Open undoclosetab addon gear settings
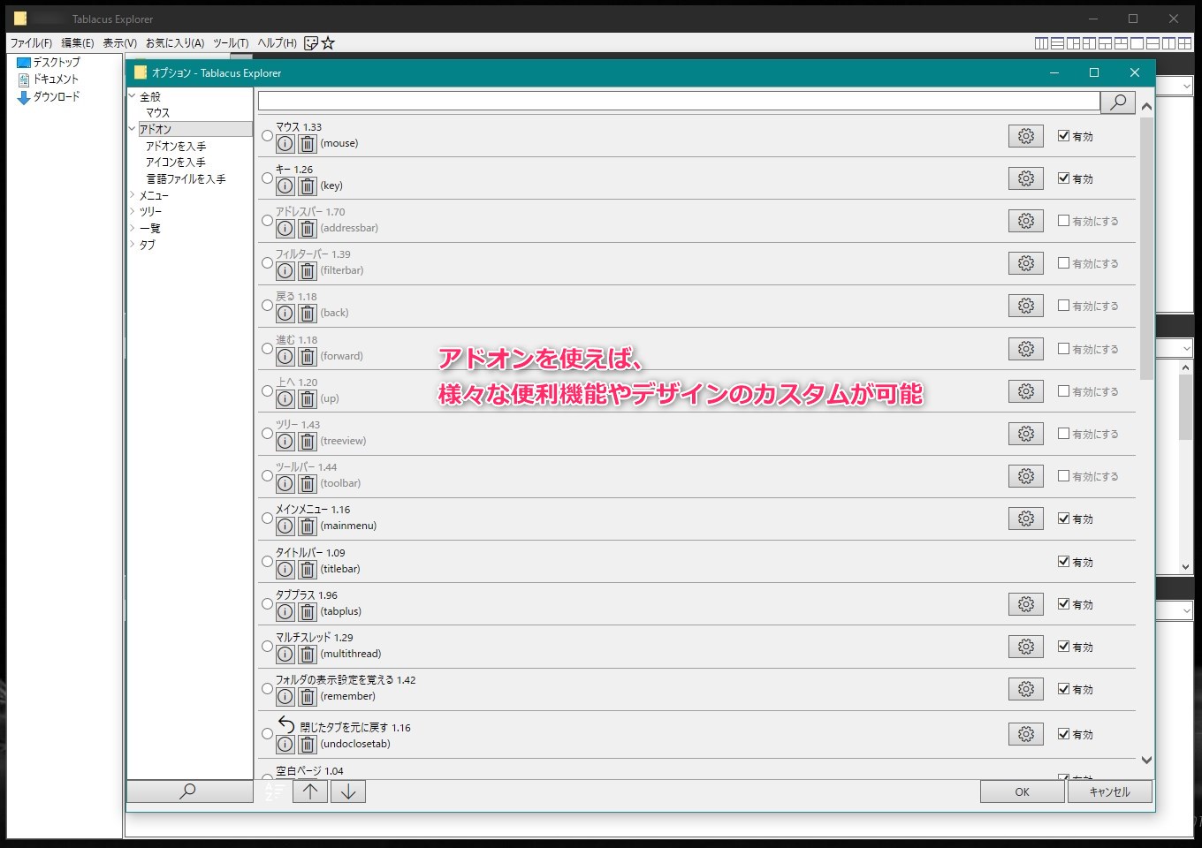Image resolution: width=1202 pixels, height=848 pixels. pyautogui.click(x=1025, y=734)
